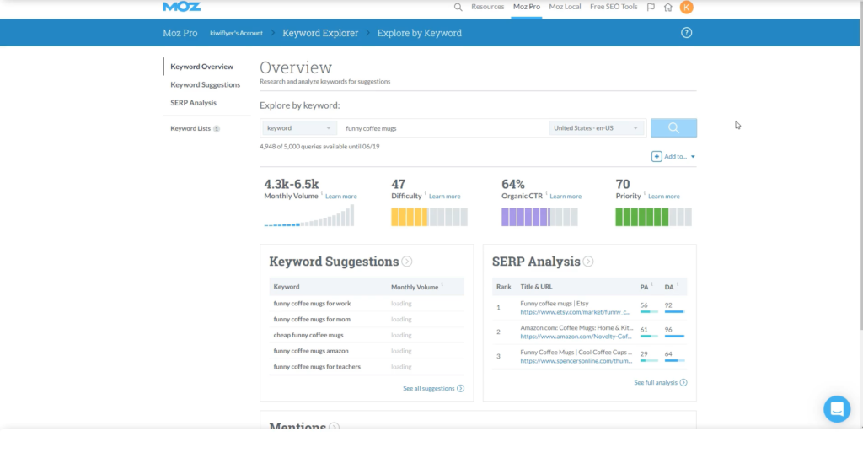Click the PA column header
Screen dimensions: 863x453
click(x=644, y=287)
